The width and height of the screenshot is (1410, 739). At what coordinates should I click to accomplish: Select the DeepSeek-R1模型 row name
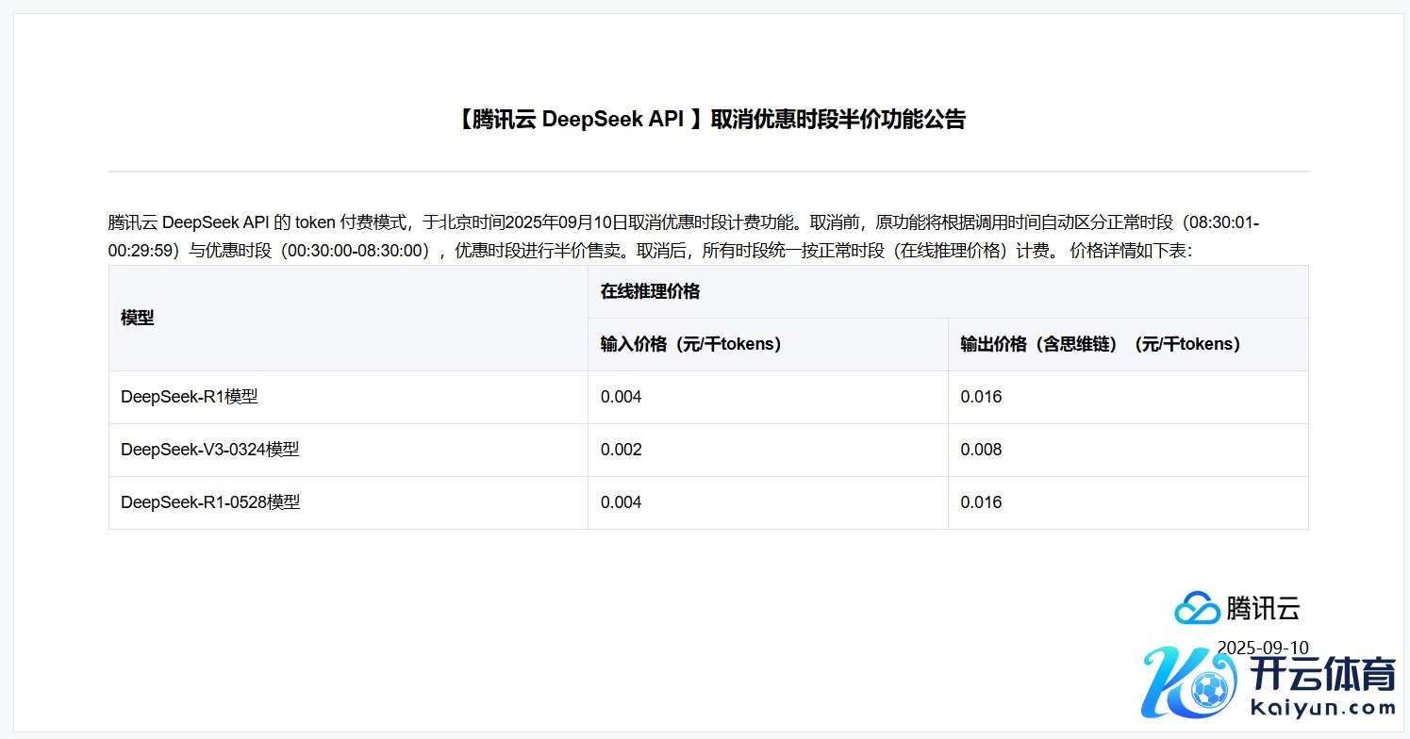tap(190, 397)
